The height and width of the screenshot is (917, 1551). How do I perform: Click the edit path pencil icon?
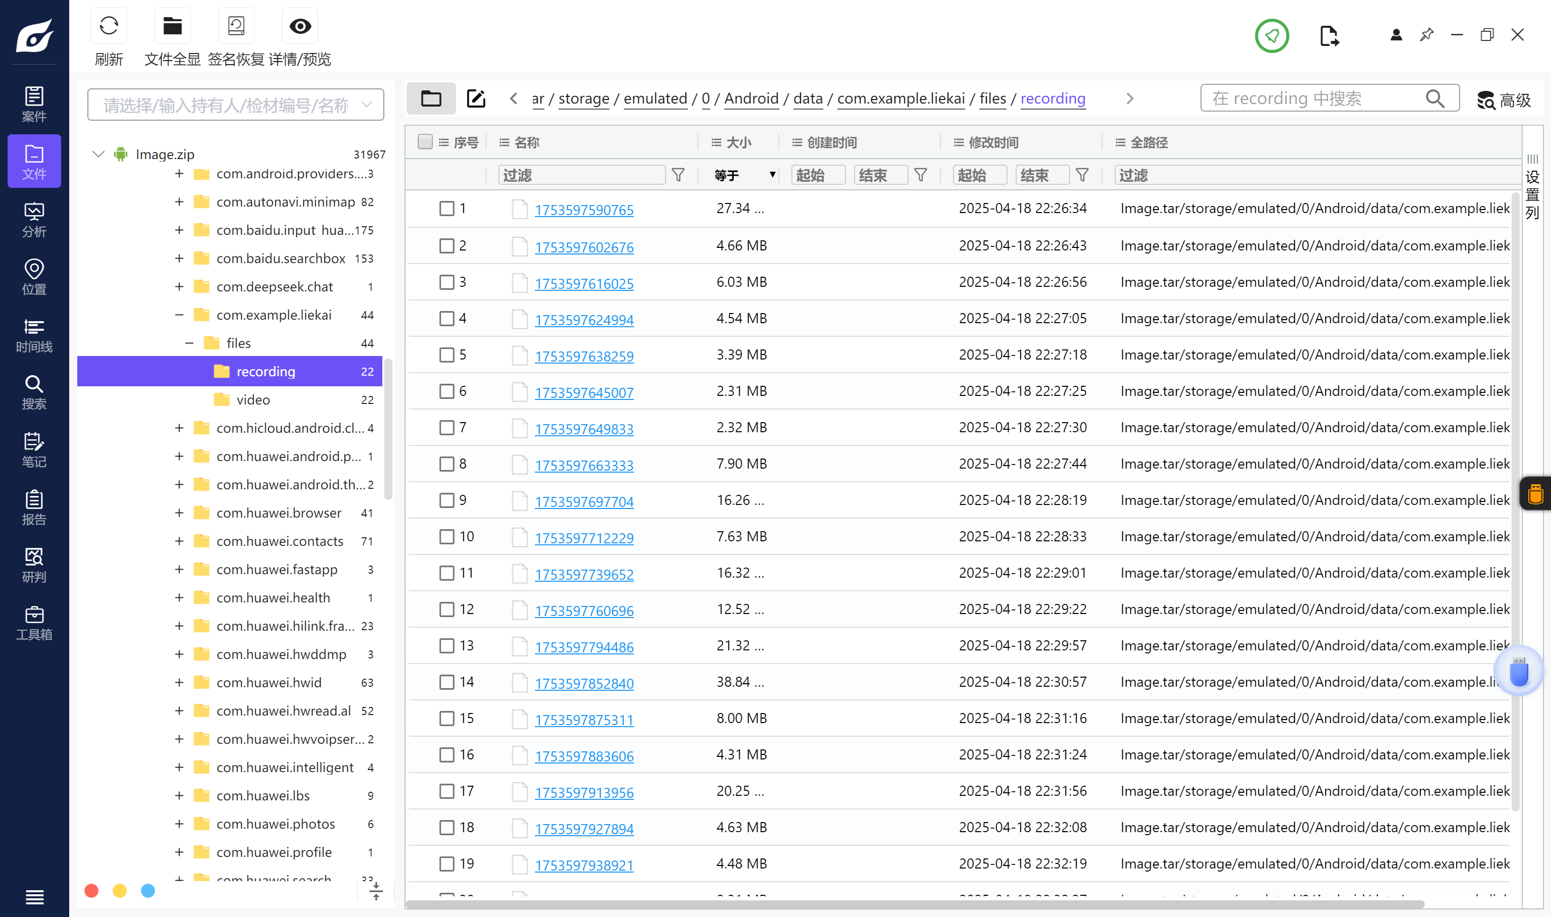476,98
